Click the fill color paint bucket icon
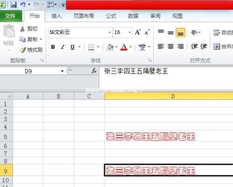The width and height of the screenshot is (233, 187). coord(110,47)
